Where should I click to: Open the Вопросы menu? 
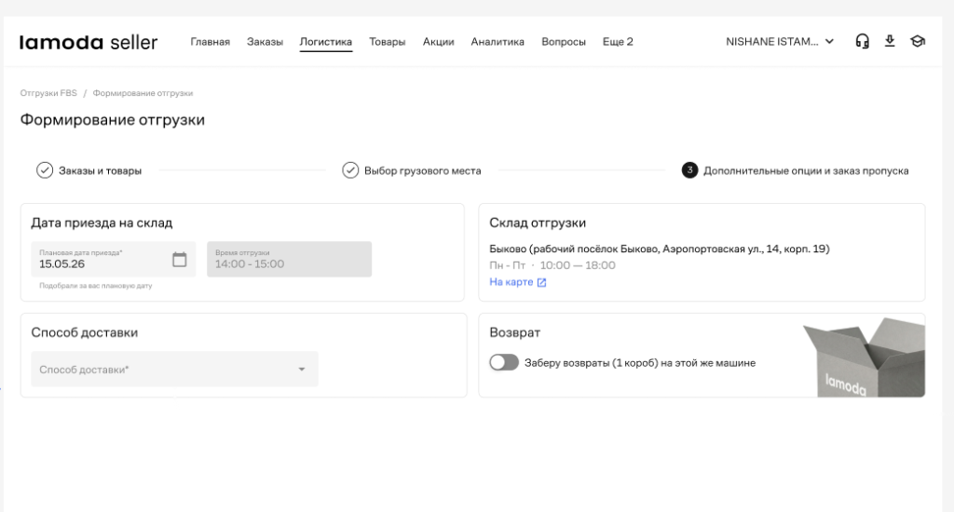pyautogui.click(x=564, y=41)
